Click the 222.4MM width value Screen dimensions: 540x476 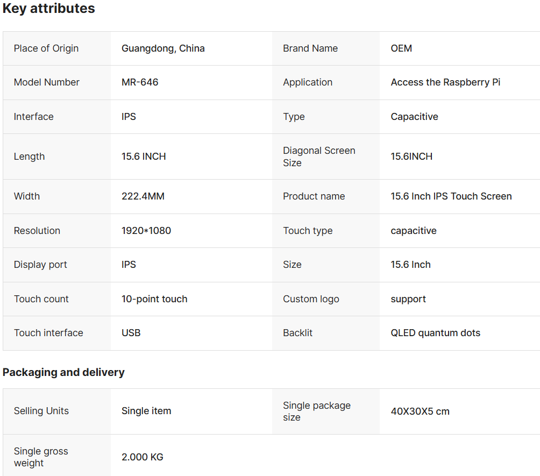click(x=143, y=196)
